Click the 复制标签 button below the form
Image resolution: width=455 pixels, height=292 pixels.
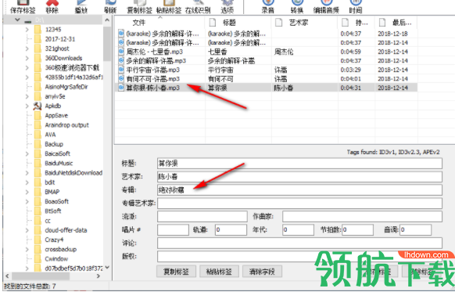[176, 272]
